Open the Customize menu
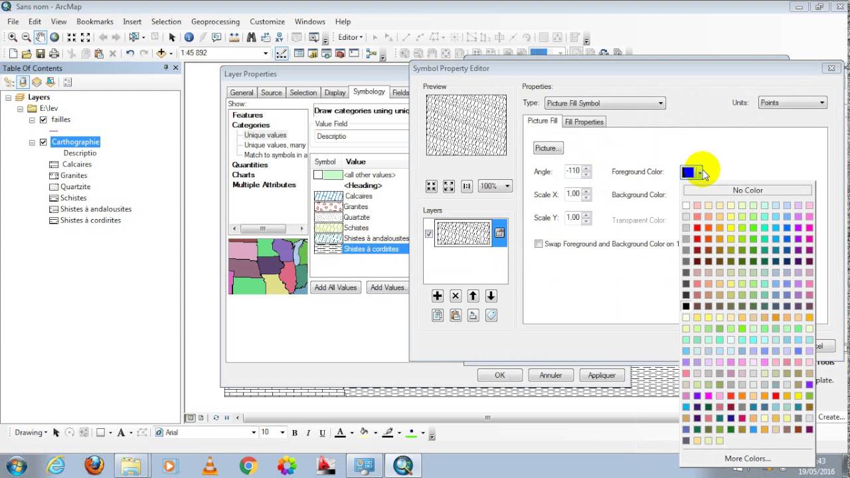The height and width of the screenshot is (478, 850). (267, 22)
